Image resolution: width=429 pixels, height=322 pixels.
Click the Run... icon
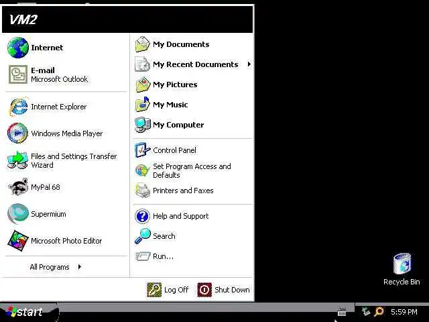click(143, 256)
